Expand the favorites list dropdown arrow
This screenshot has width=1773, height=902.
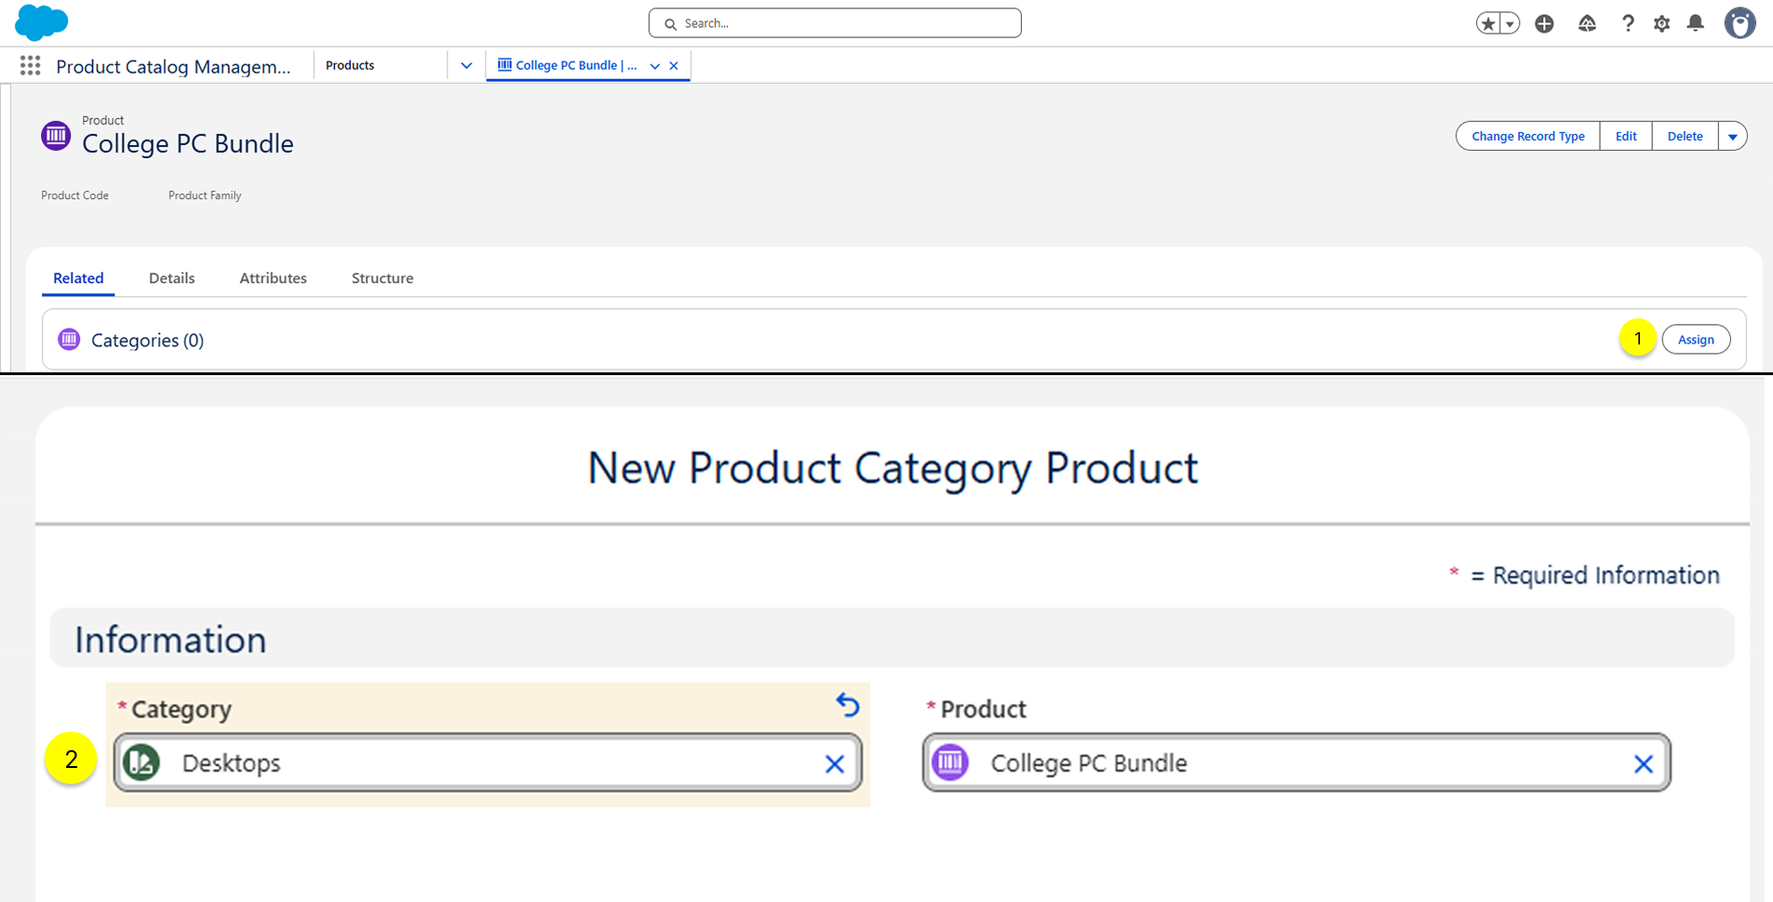(1510, 24)
